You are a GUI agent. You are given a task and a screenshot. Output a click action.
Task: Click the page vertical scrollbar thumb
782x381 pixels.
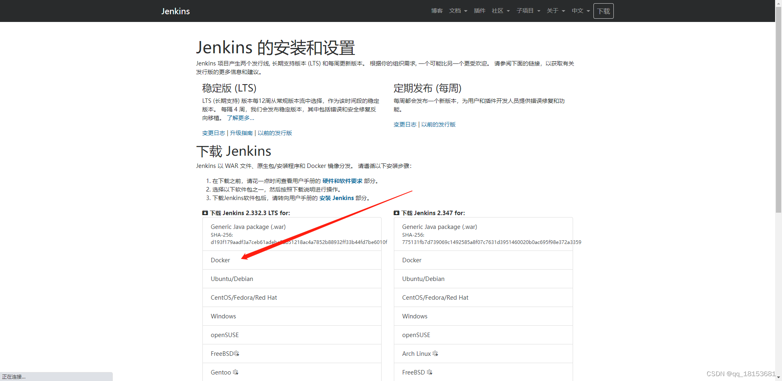(x=778, y=110)
